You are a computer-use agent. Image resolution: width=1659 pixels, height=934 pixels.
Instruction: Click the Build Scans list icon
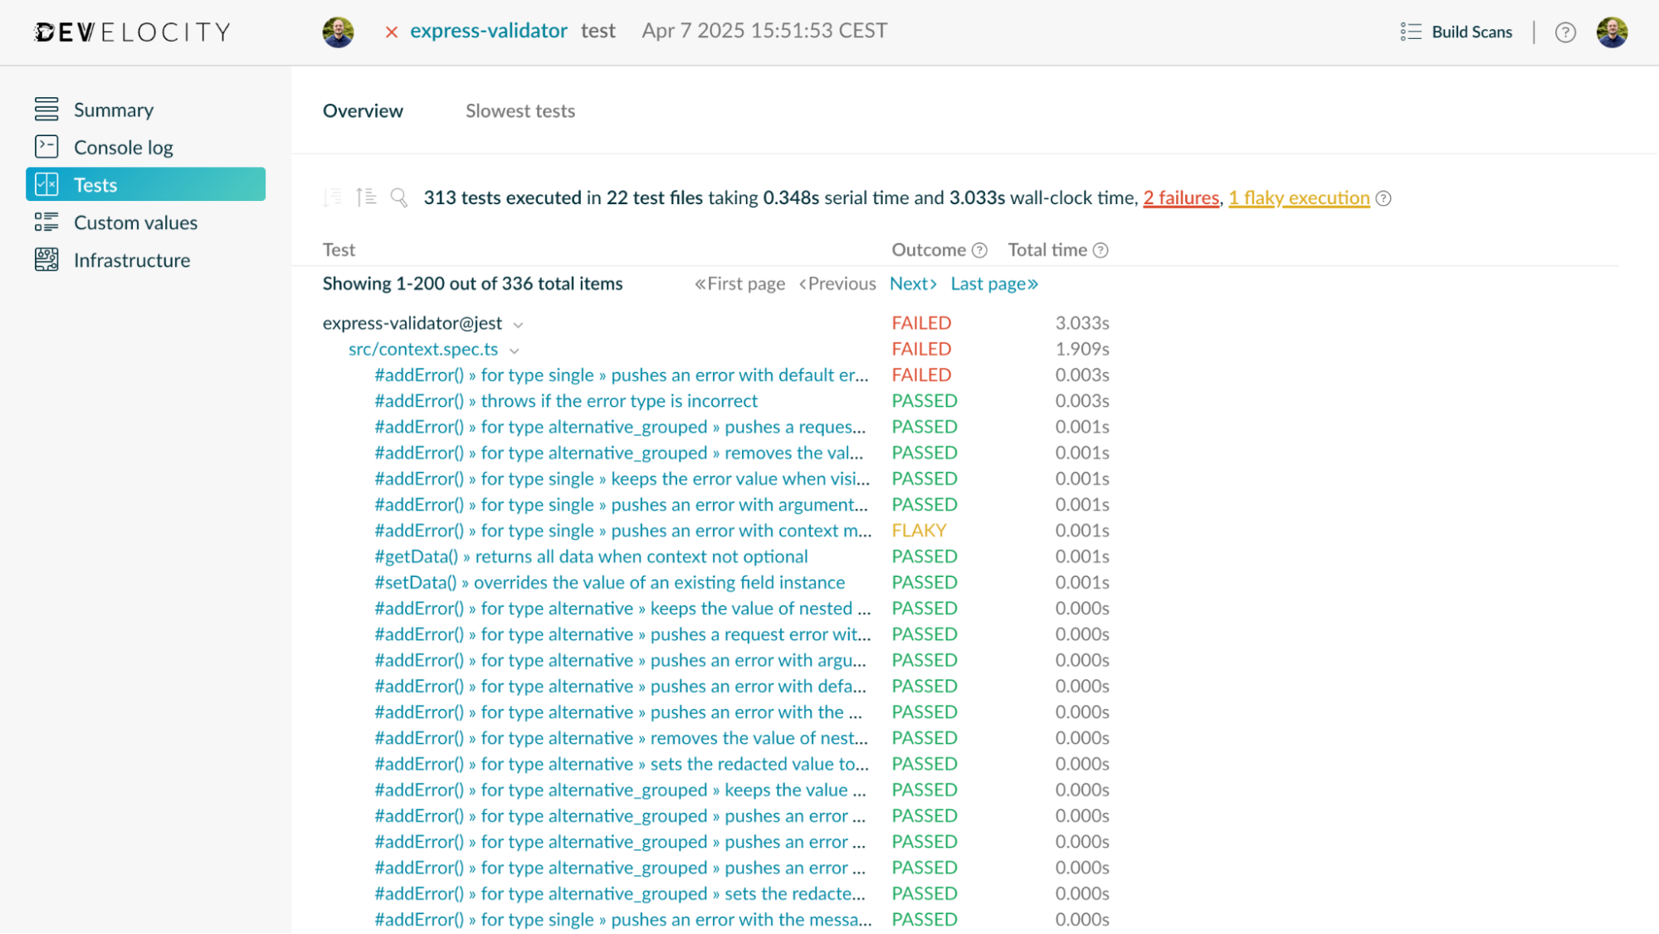pos(1411,32)
